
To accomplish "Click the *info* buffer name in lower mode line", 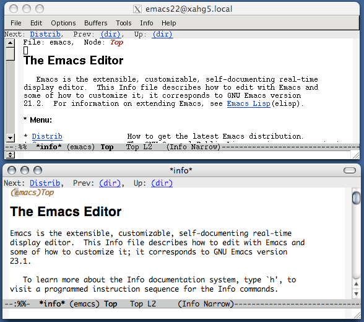I will click(52, 303).
